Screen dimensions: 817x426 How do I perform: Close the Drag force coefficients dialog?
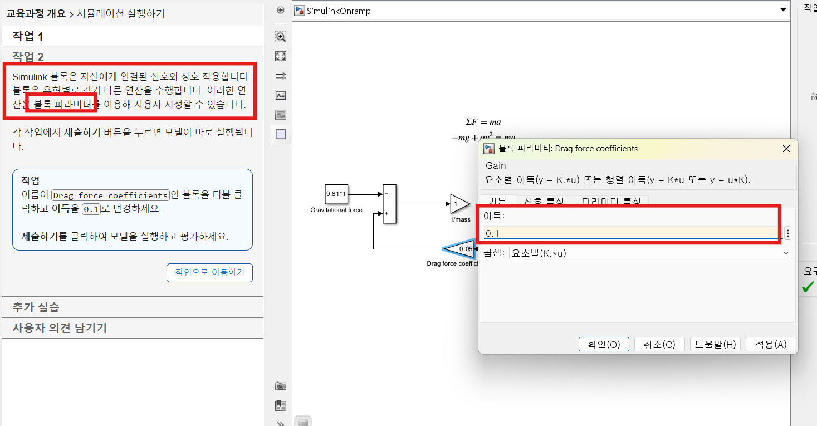coord(786,149)
